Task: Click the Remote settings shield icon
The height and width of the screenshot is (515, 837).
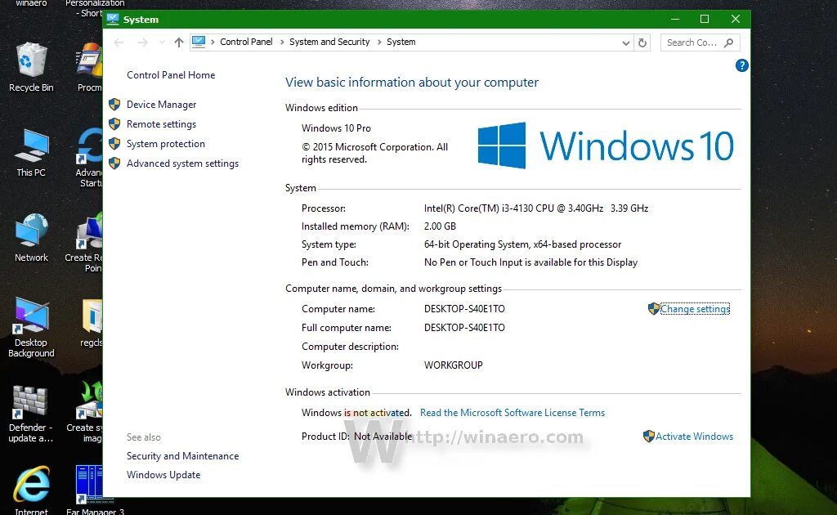Action: tap(114, 123)
